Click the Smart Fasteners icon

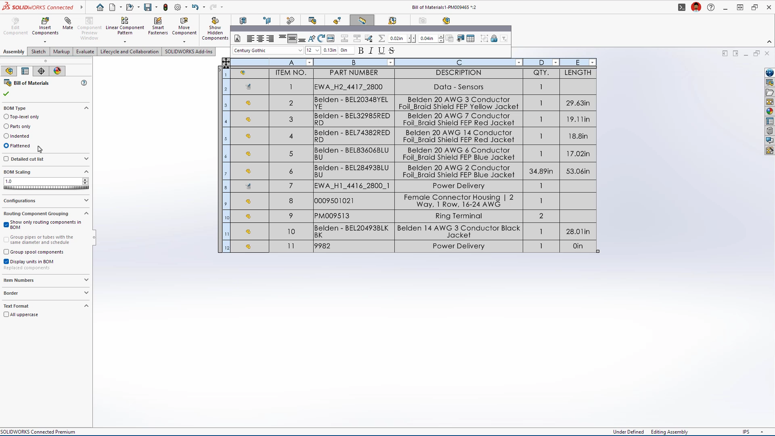[158, 26]
